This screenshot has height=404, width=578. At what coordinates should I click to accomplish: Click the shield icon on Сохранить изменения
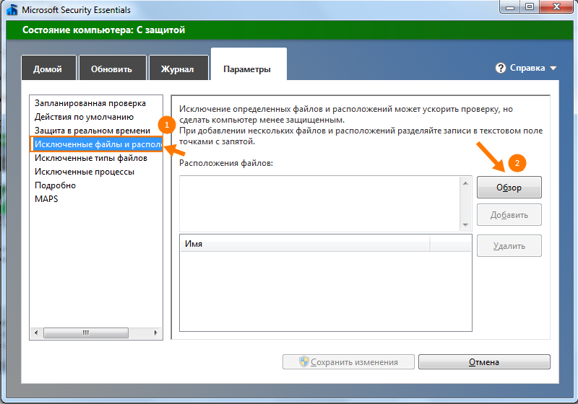point(303,361)
